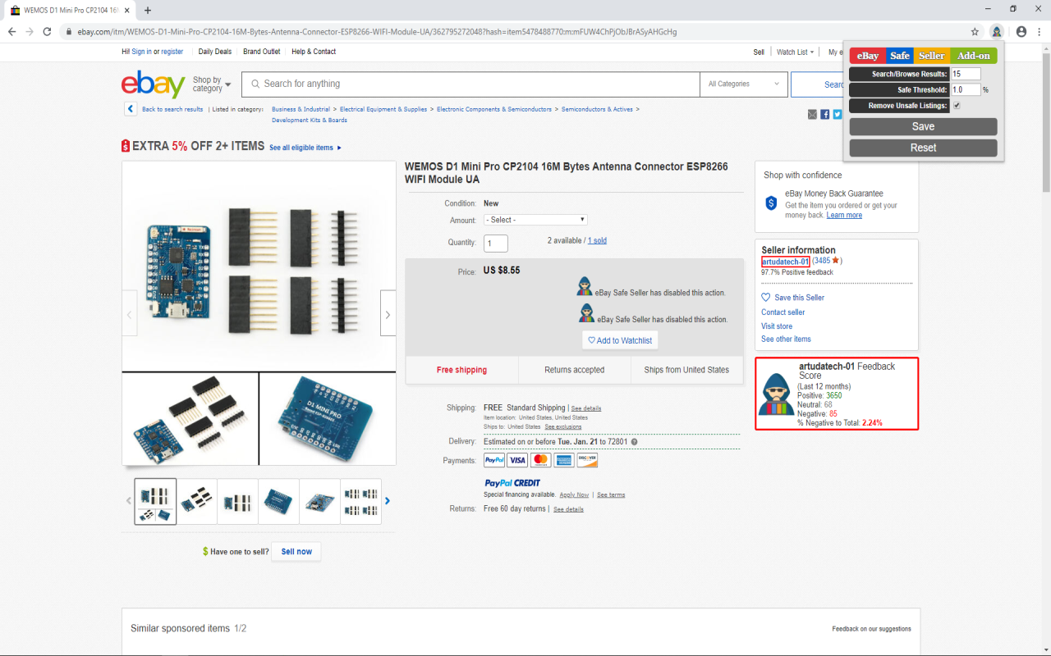Click Apply Now for PayPal Credit
Viewport: 1051px width, 656px height.
tap(574, 495)
